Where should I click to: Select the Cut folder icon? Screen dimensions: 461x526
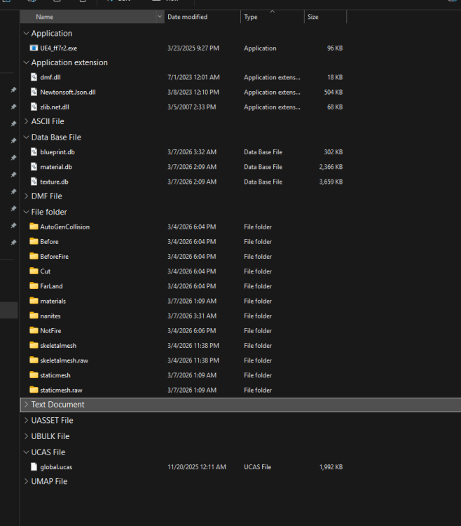34,271
